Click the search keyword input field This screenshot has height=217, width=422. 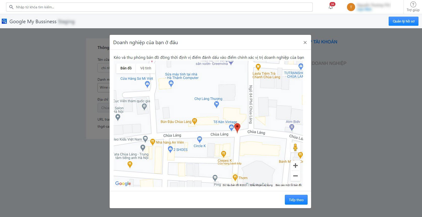tap(159, 7)
